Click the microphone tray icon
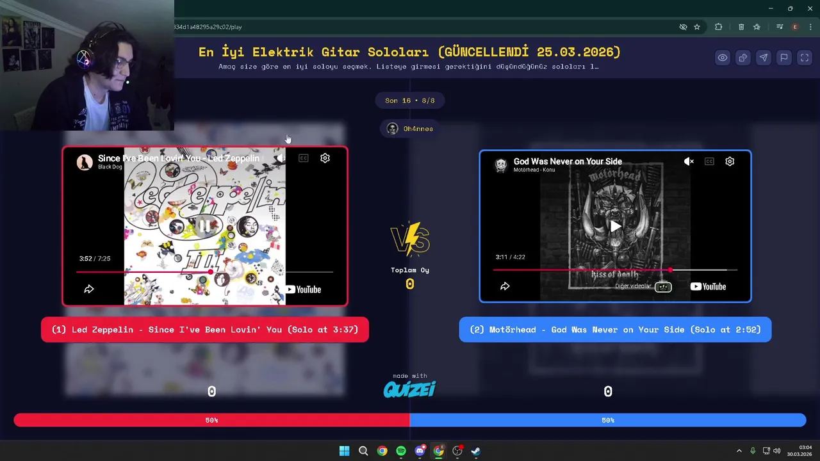The height and width of the screenshot is (461, 820). point(753,451)
